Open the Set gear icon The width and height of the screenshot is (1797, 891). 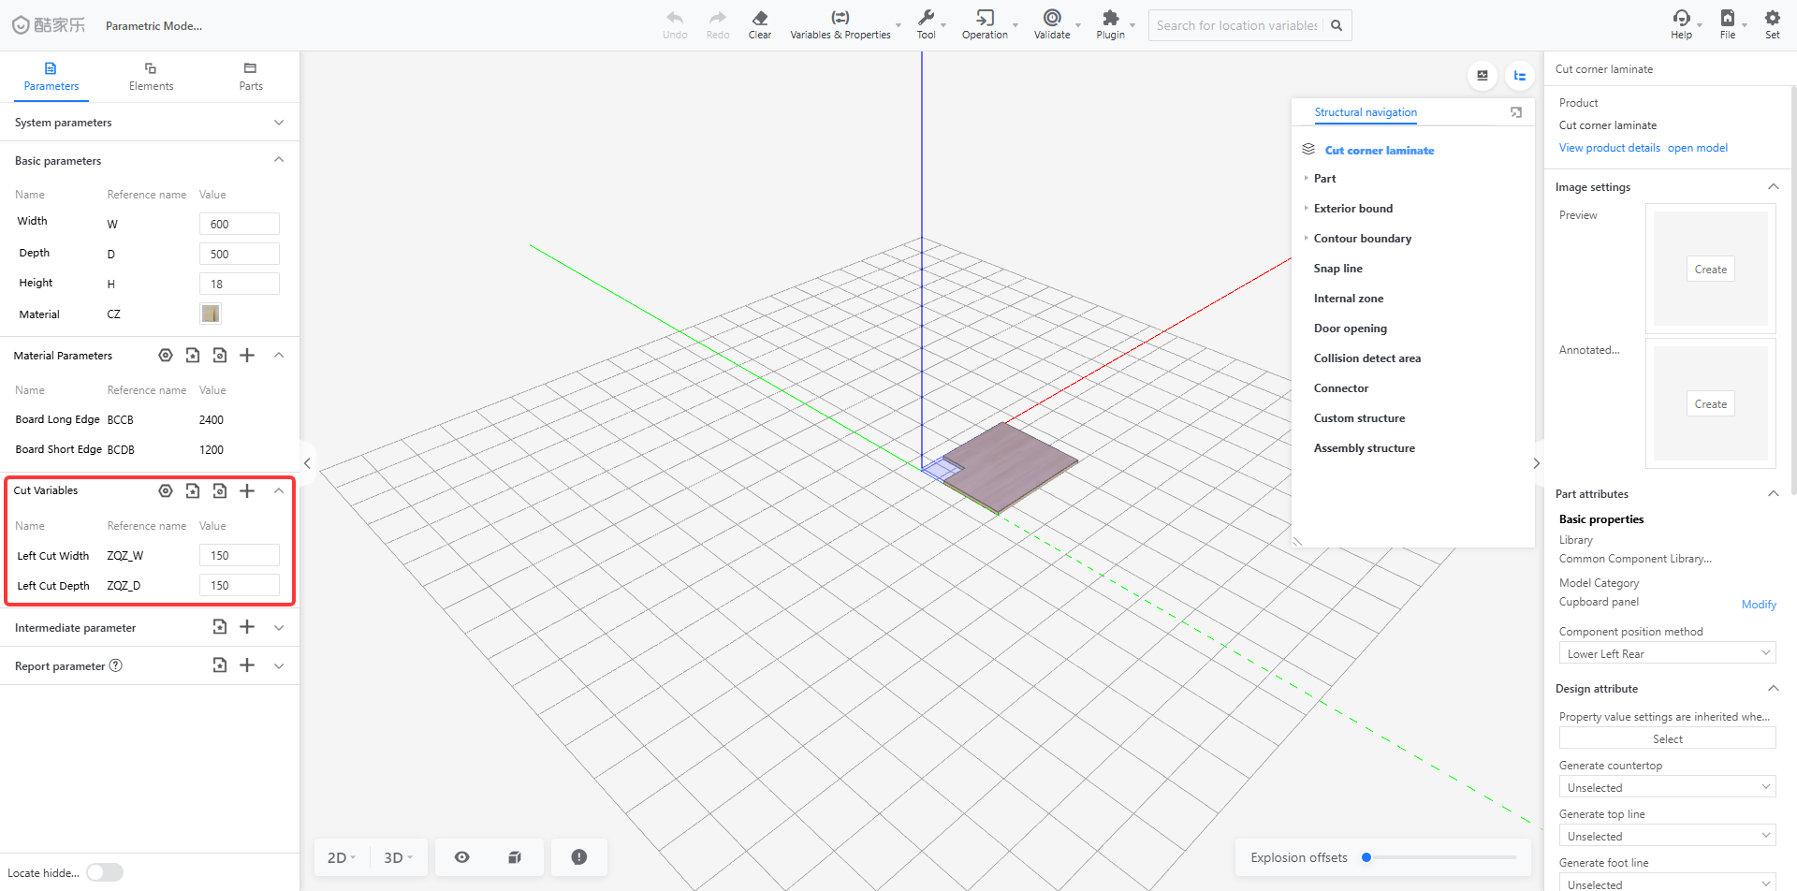tap(1772, 18)
